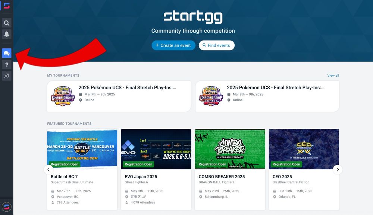Click the Vancouver, BC location text
This screenshot has height=215, width=373.
coord(68,197)
